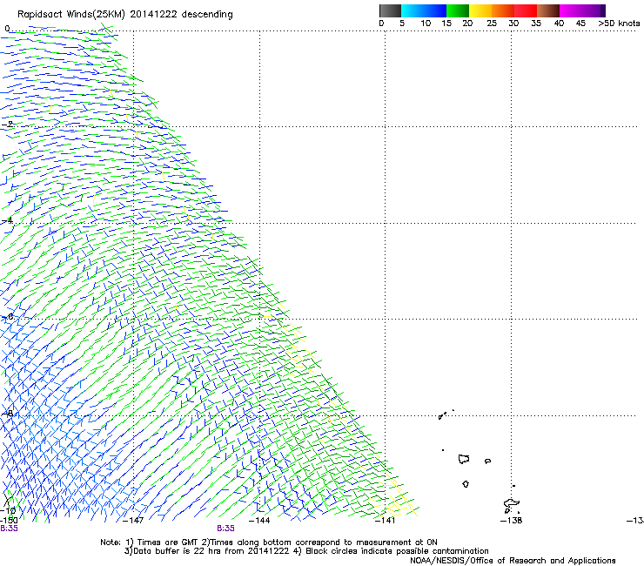644x566 pixels.
Task: Click the 'Rapidscat Winds(25KM) 20141222 descending' title
Action: (x=124, y=15)
